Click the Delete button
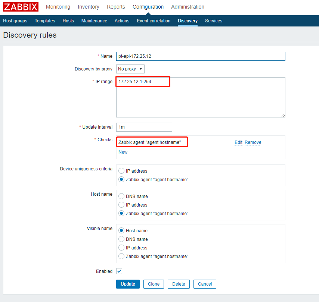The width and height of the screenshot is (319, 302). [179, 284]
